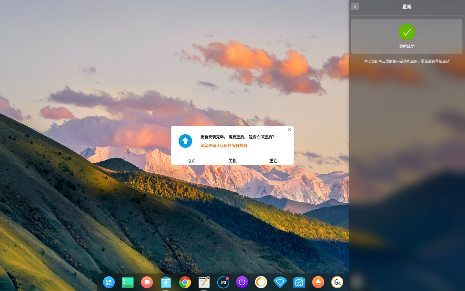Click the green update success checkmark
The height and width of the screenshot is (291, 465).
click(407, 32)
